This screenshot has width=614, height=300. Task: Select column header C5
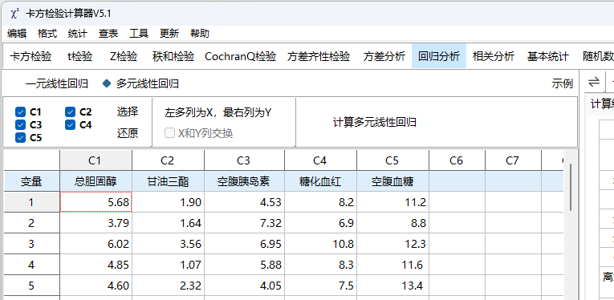[392, 160]
